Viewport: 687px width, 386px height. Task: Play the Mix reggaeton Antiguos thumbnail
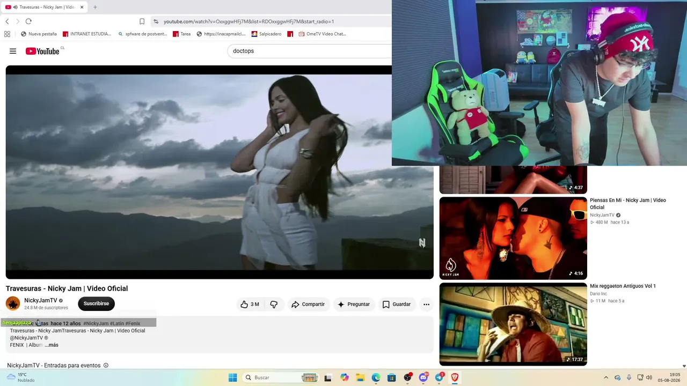click(513, 324)
